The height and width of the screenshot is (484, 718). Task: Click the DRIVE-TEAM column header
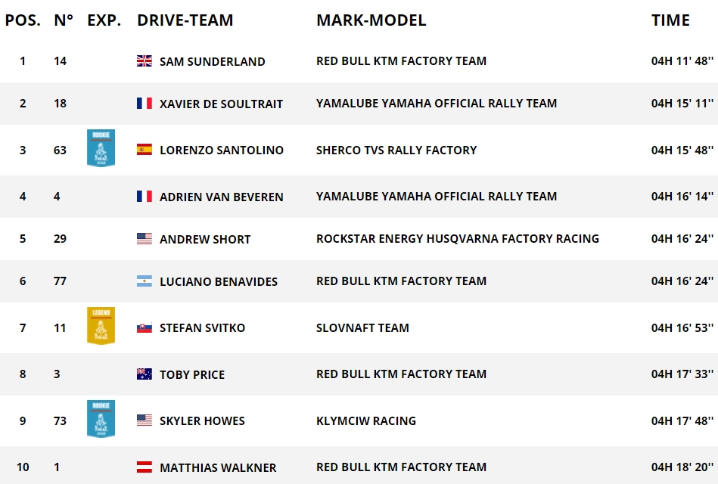tap(185, 20)
